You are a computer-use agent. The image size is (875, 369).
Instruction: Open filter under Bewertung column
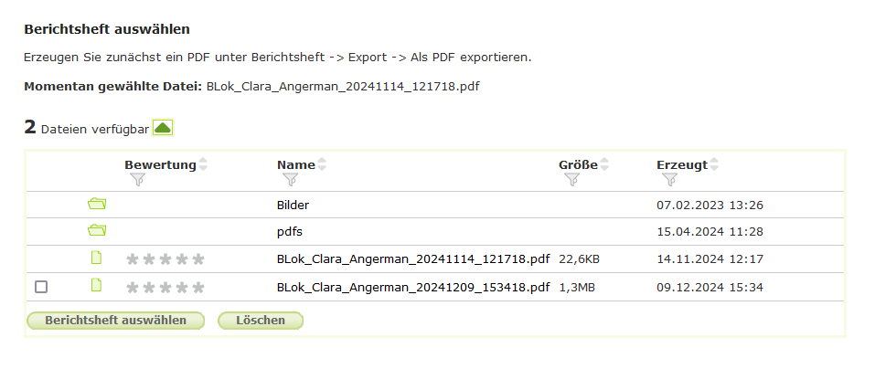click(x=138, y=180)
